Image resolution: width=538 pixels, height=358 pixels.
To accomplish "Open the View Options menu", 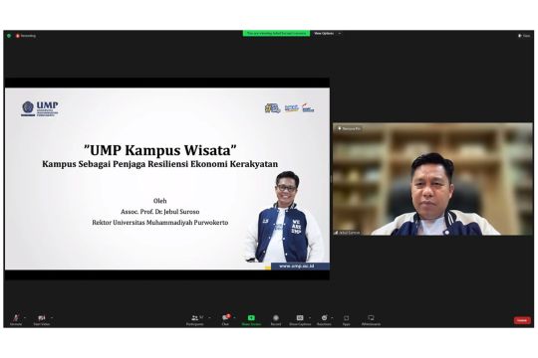I will coord(327,33).
